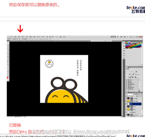Open the CS Live button

pyautogui.click(x=132, y=37)
